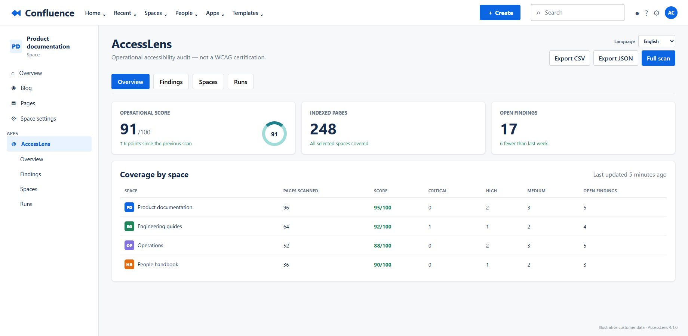Open the Language dropdown set to English
Screen dimensions: 688x336
click(657, 41)
